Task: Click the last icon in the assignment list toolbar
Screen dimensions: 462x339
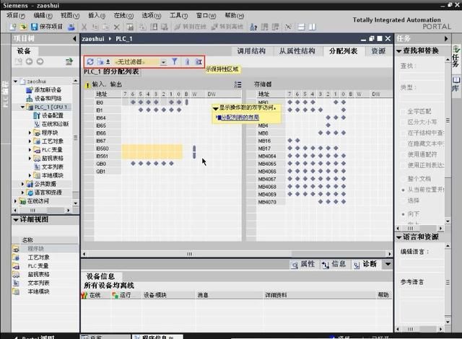Action: pos(199,61)
